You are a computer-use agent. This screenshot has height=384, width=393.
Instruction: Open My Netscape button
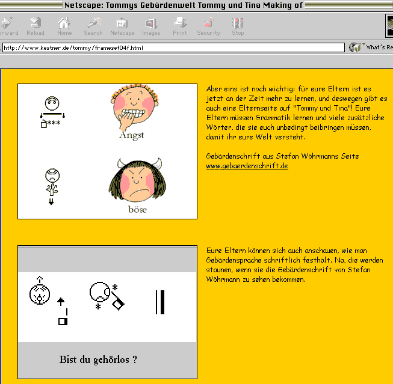122,26
